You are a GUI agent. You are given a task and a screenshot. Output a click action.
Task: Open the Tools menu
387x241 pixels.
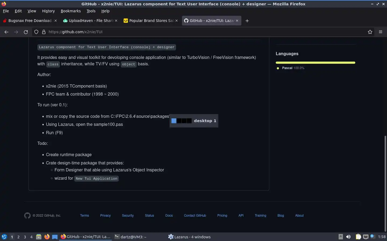click(91, 11)
